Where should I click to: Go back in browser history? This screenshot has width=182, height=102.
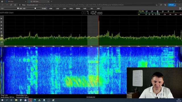point(3,5)
